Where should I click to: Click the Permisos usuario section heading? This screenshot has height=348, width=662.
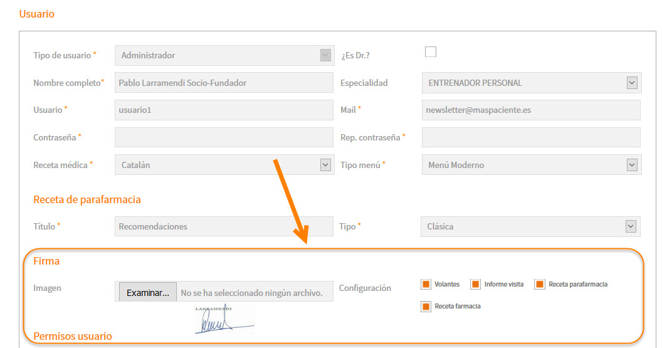(x=73, y=336)
